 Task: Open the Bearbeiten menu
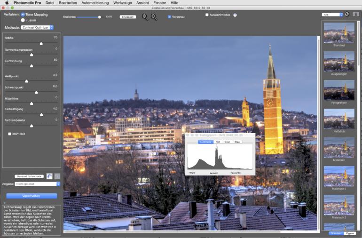pyautogui.click(x=68, y=3)
